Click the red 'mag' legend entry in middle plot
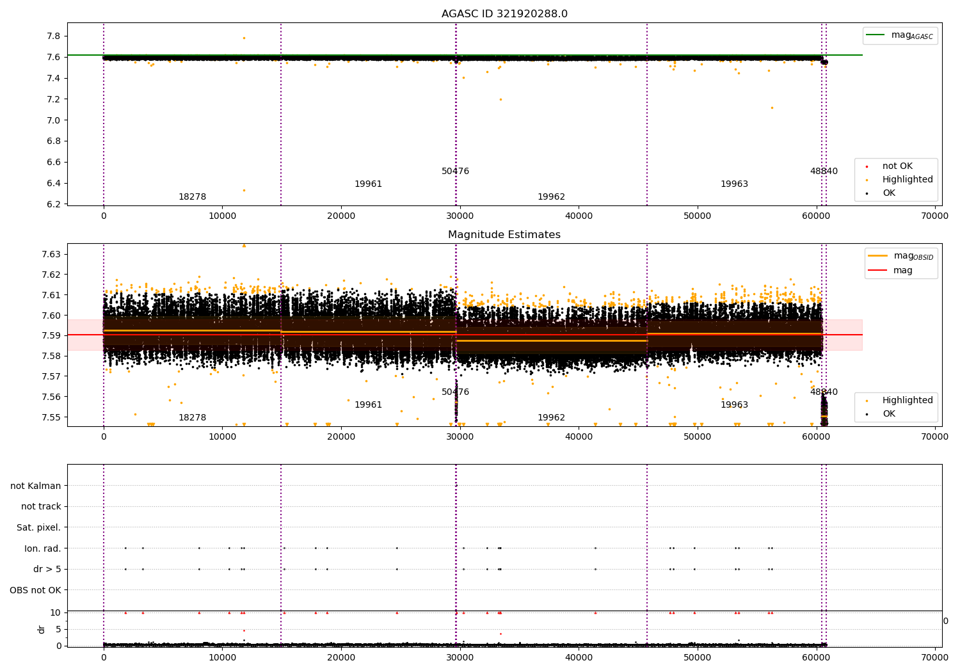960x672 pixels. pos(890,271)
